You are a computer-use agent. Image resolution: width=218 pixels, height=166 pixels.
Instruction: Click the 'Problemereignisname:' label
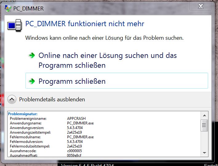tap(28, 119)
